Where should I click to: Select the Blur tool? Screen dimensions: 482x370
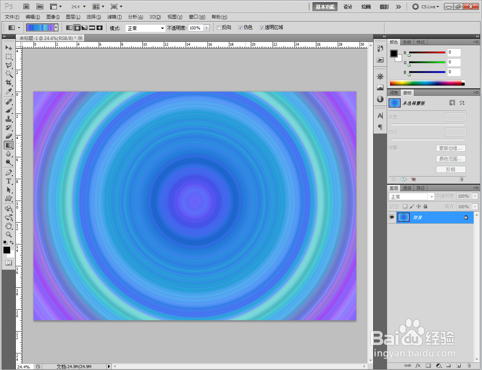(x=9, y=154)
